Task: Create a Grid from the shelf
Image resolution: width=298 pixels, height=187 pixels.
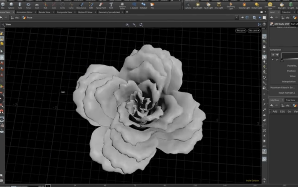Action: pyautogui.click(x=37, y=5)
